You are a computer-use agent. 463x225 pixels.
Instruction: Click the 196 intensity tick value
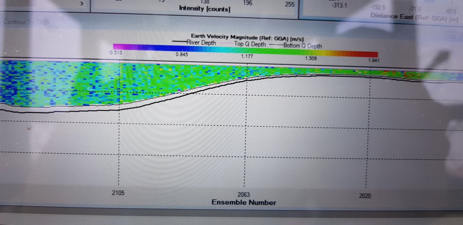pyautogui.click(x=248, y=3)
